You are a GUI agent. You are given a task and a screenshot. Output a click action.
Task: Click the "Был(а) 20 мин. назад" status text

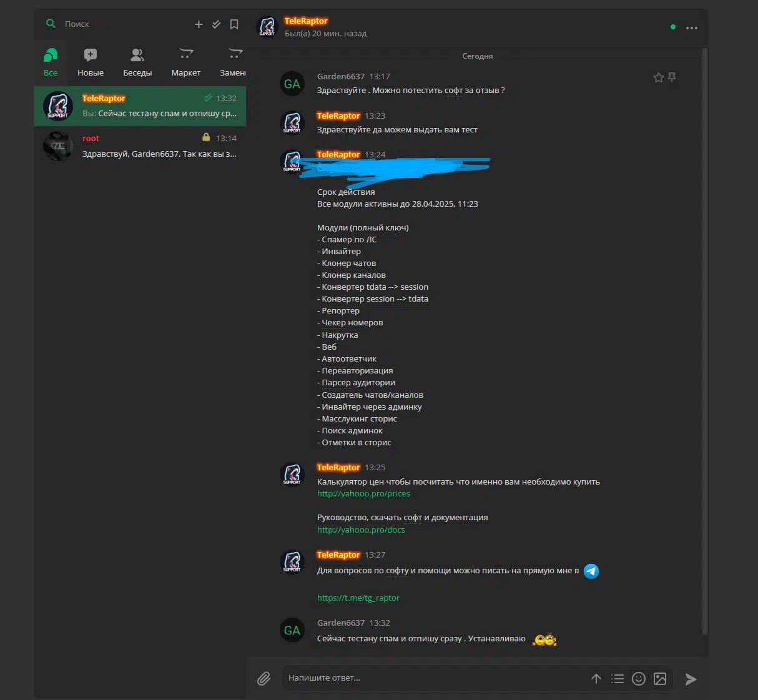325,34
